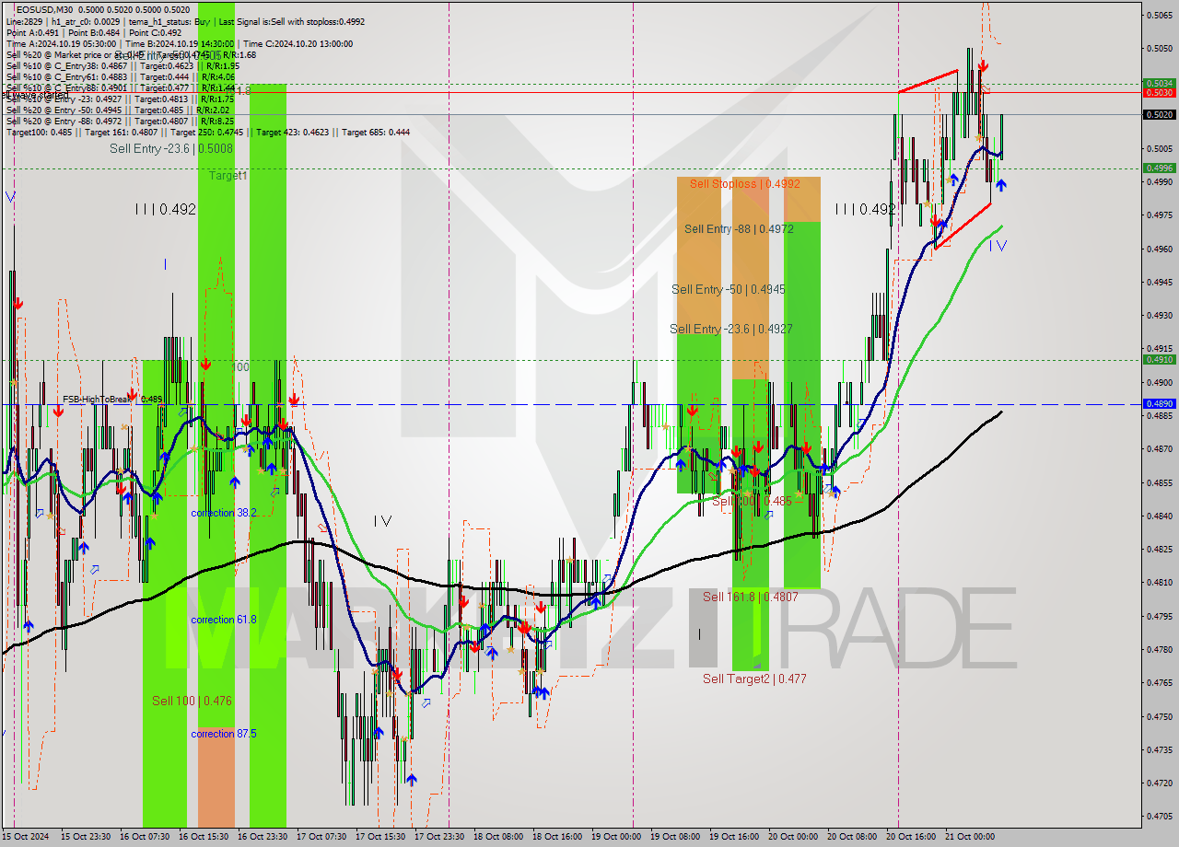Click the 0.5065 price axis value
Image resolution: width=1179 pixels, height=847 pixels.
pos(1160,15)
